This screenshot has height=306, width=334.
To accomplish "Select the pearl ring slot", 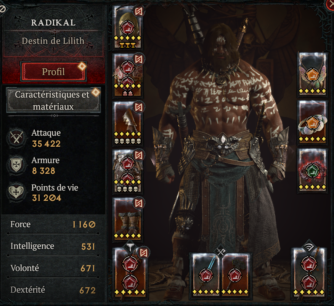I will (x=312, y=122).
